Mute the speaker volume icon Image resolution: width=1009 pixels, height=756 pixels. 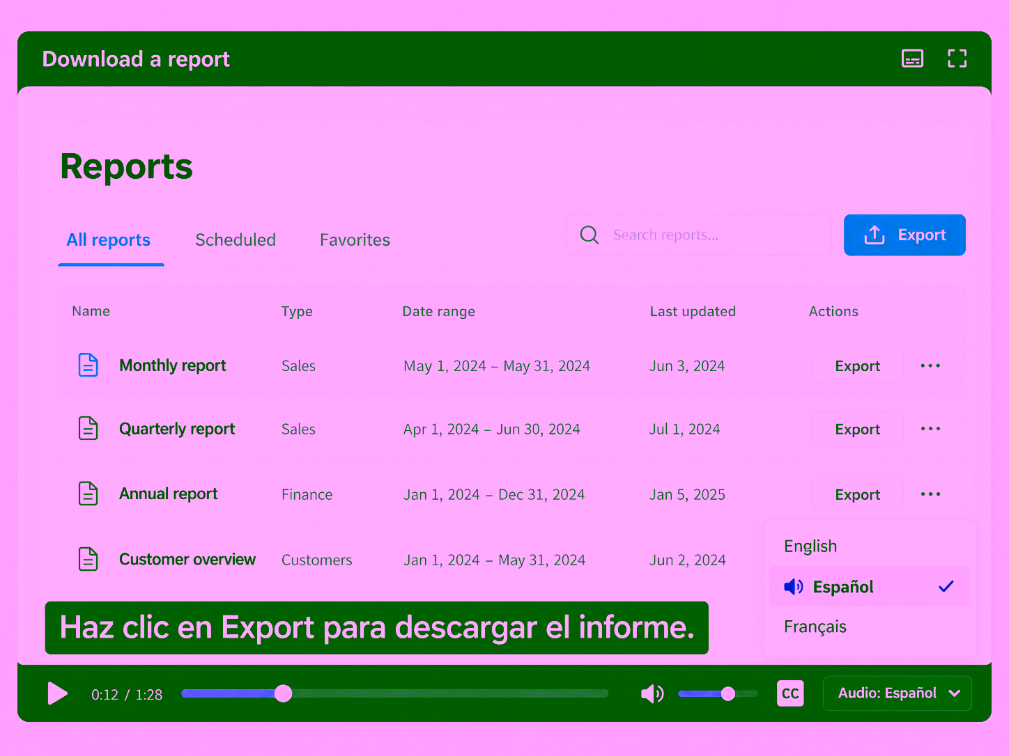click(652, 693)
